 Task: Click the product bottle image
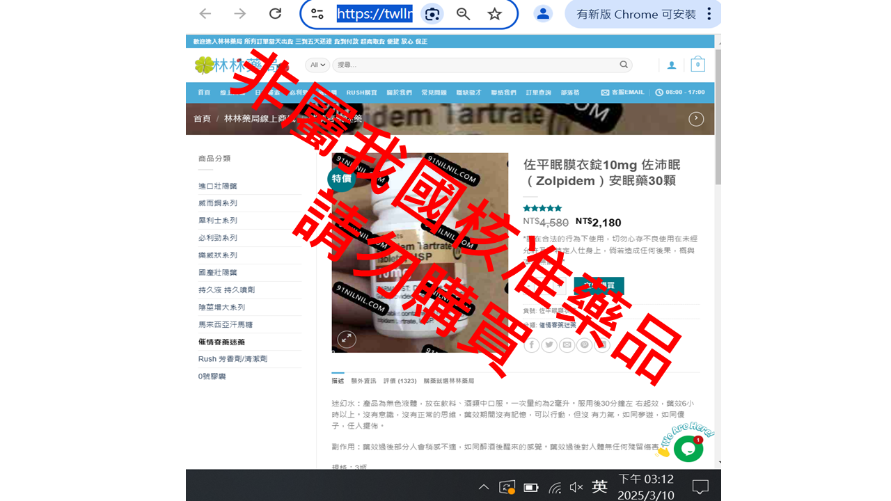[420, 253]
